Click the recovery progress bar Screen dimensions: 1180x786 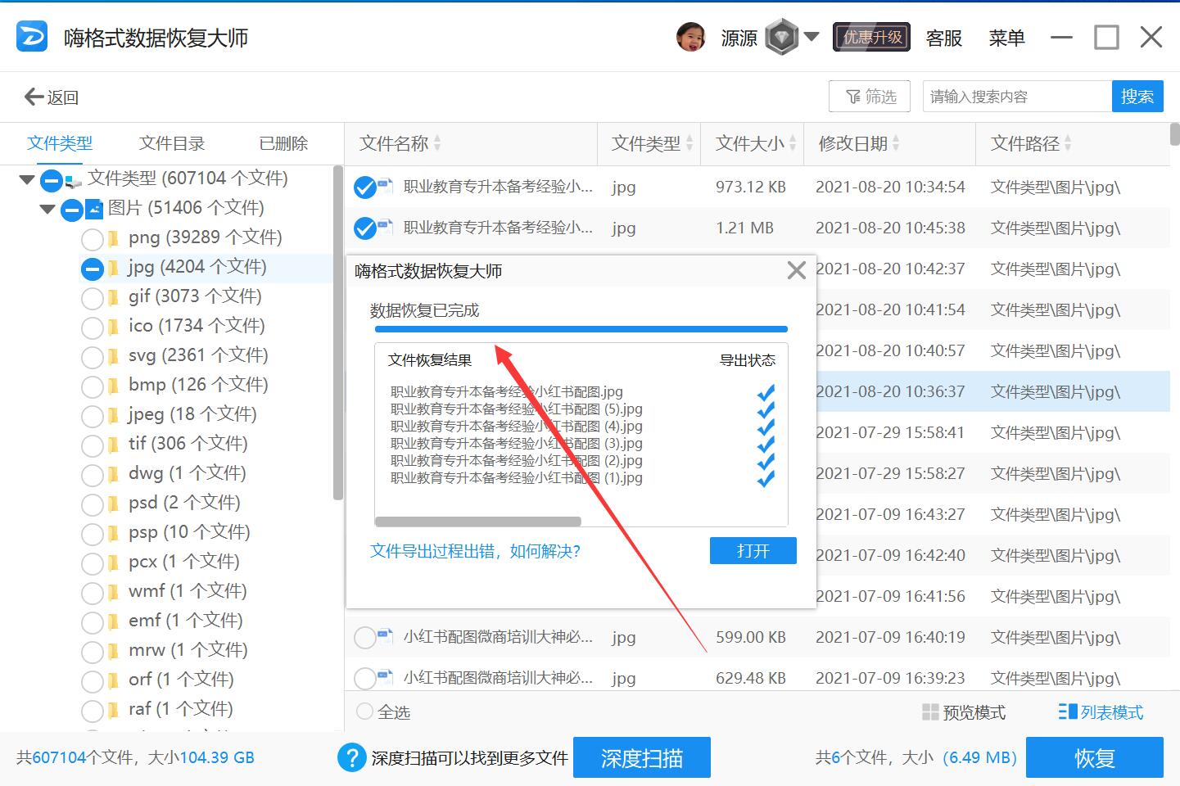581,329
